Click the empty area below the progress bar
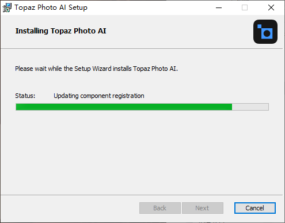 [x=142, y=152]
